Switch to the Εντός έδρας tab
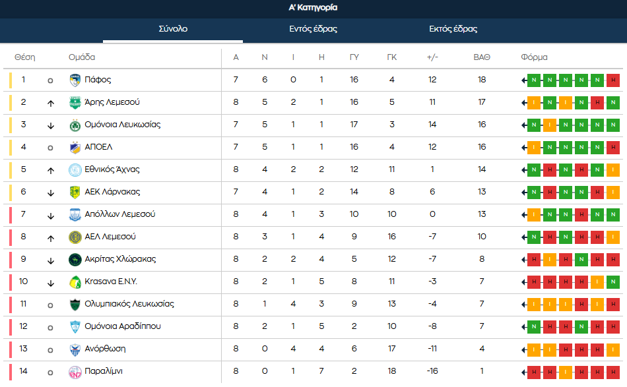 pos(313,29)
